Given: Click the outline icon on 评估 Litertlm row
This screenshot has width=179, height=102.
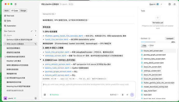Looking at the screenshot, I should tap(36, 44).
